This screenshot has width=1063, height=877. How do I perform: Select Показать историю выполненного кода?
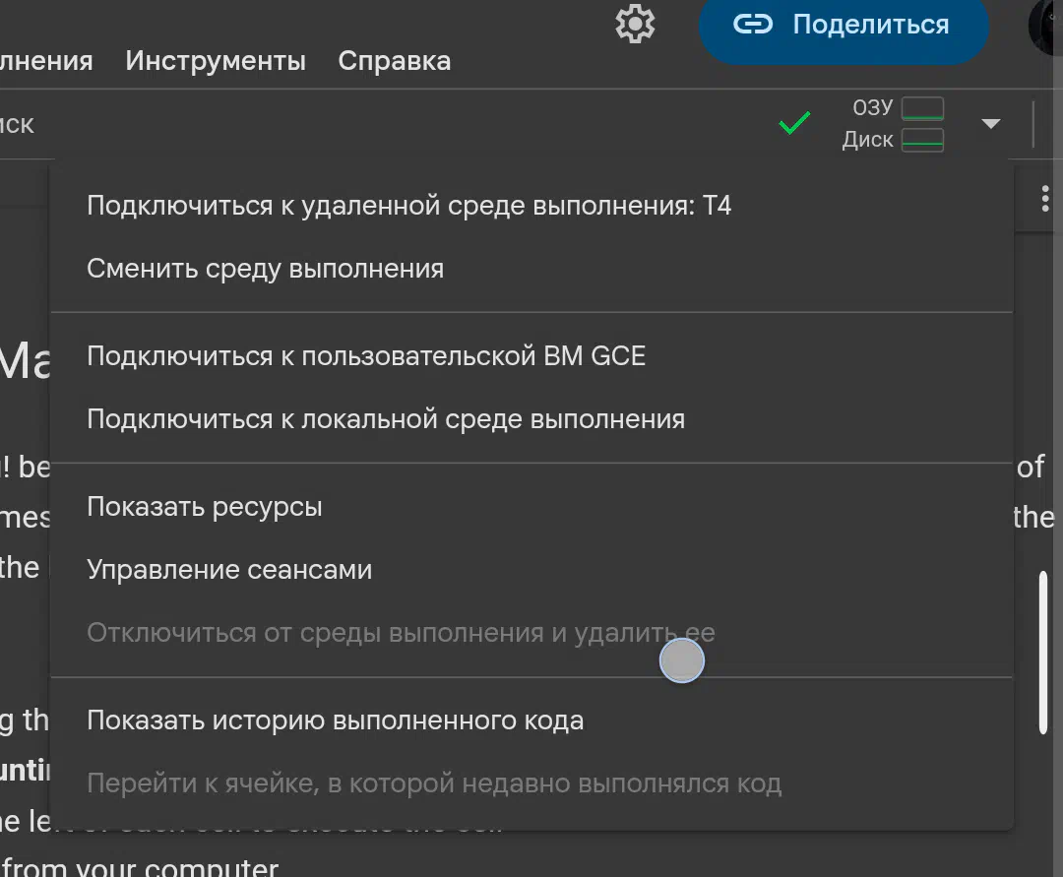click(336, 720)
